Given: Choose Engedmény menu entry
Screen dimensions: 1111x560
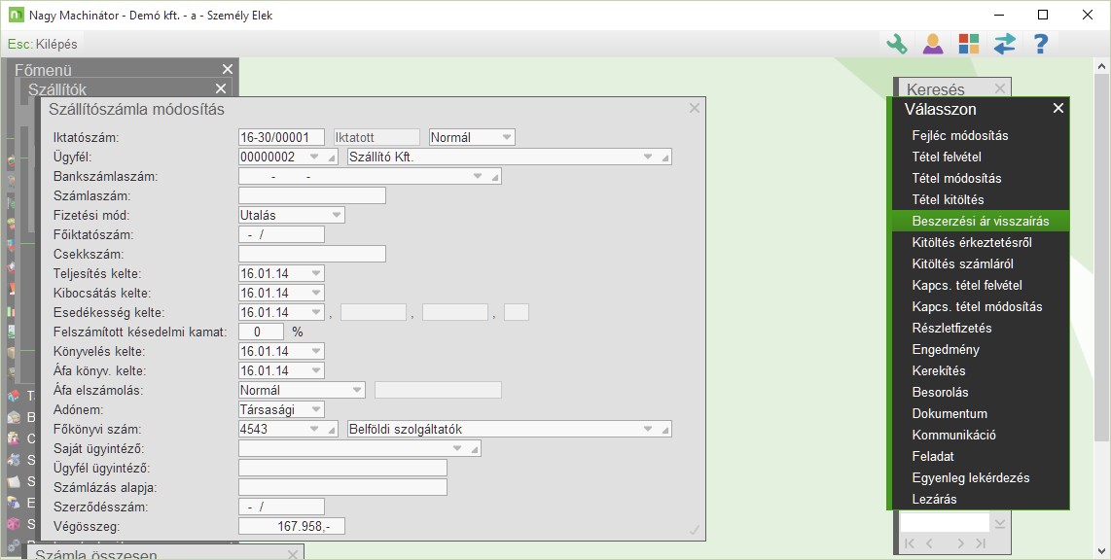Looking at the screenshot, I should coord(980,349).
